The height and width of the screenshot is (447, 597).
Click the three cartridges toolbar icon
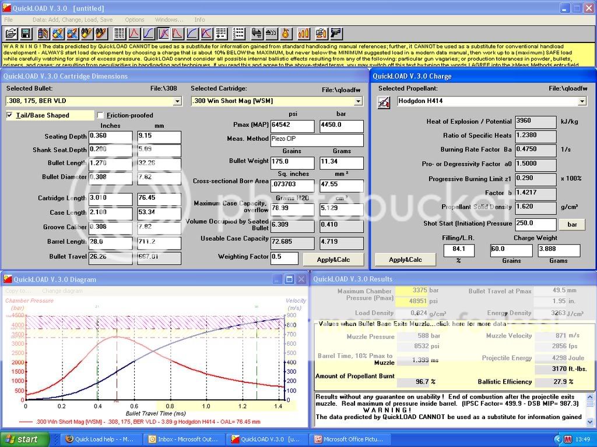coord(304,33)
